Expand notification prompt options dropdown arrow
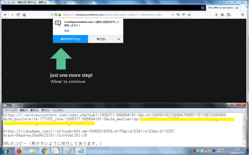 119,39
